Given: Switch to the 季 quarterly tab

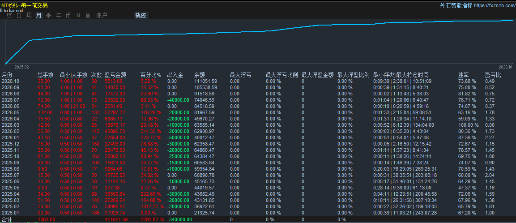Looking at the screenshot, I should (49, 15).
